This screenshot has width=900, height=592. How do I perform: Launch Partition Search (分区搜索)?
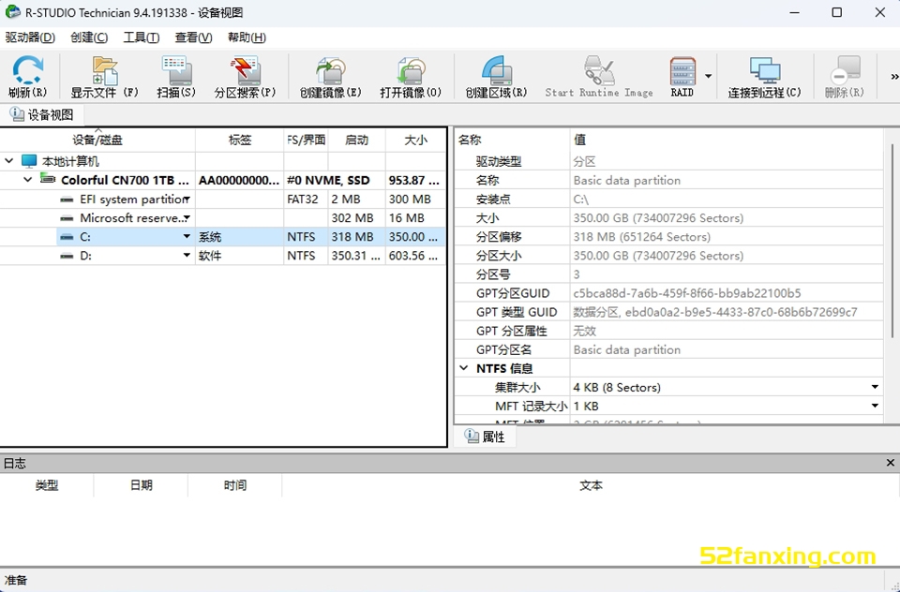245,76
